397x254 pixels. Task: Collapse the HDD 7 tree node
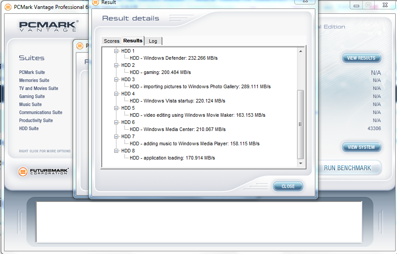pos(116,136)
